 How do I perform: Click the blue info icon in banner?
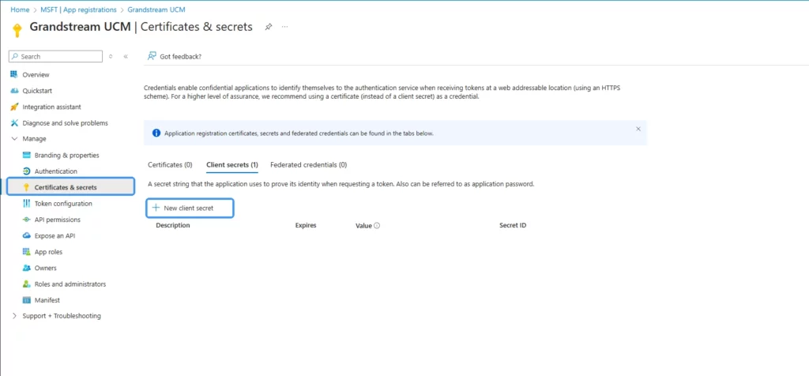156,133
